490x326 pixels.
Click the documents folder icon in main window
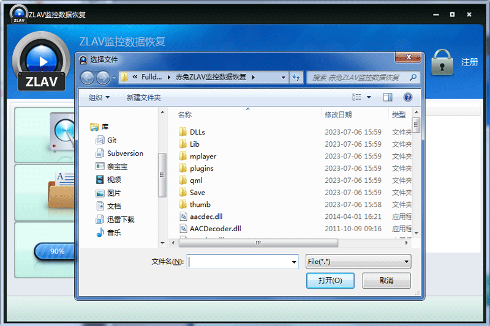click(x=61, y=190)
